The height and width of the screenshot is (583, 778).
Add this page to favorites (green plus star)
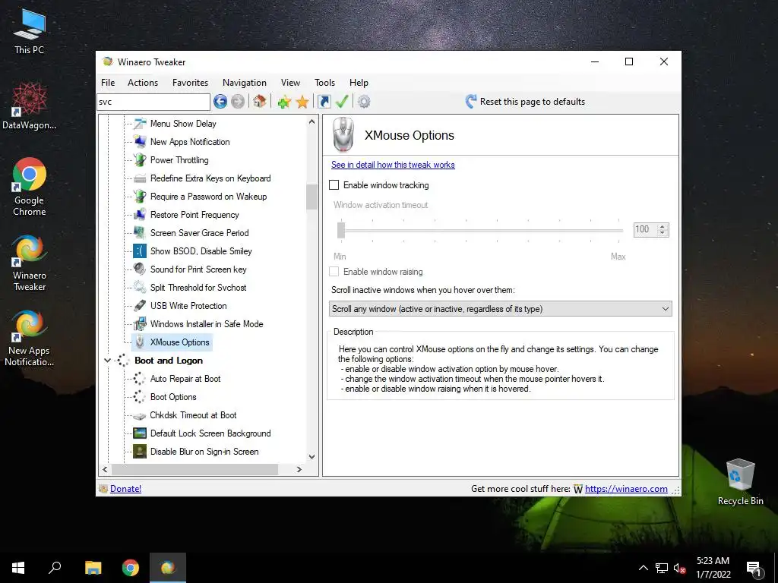[284, 102]
